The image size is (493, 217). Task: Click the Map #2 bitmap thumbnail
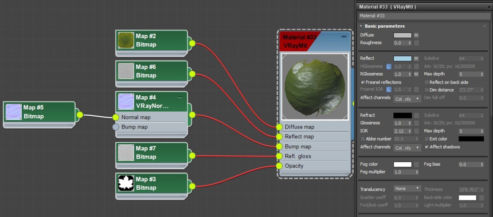click(x=126, y=40)
